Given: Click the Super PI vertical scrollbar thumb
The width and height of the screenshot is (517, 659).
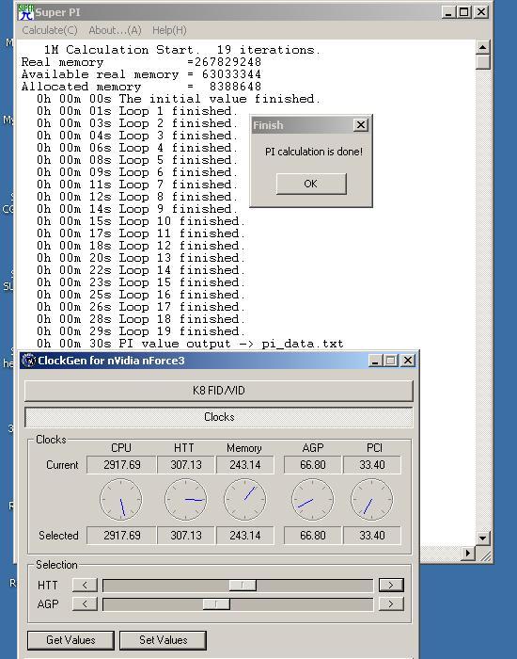Looking at the screenshot, I should pos(483,62).
